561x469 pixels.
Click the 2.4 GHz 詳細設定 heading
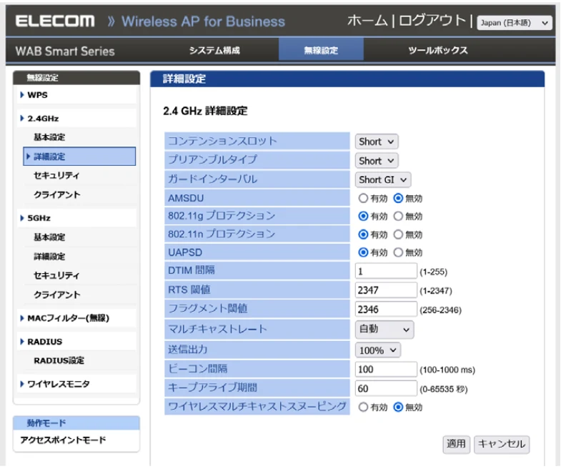pos(205,111)
